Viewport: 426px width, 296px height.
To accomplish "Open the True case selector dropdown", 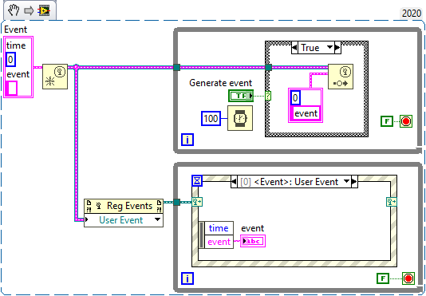I will pos(329,47).
